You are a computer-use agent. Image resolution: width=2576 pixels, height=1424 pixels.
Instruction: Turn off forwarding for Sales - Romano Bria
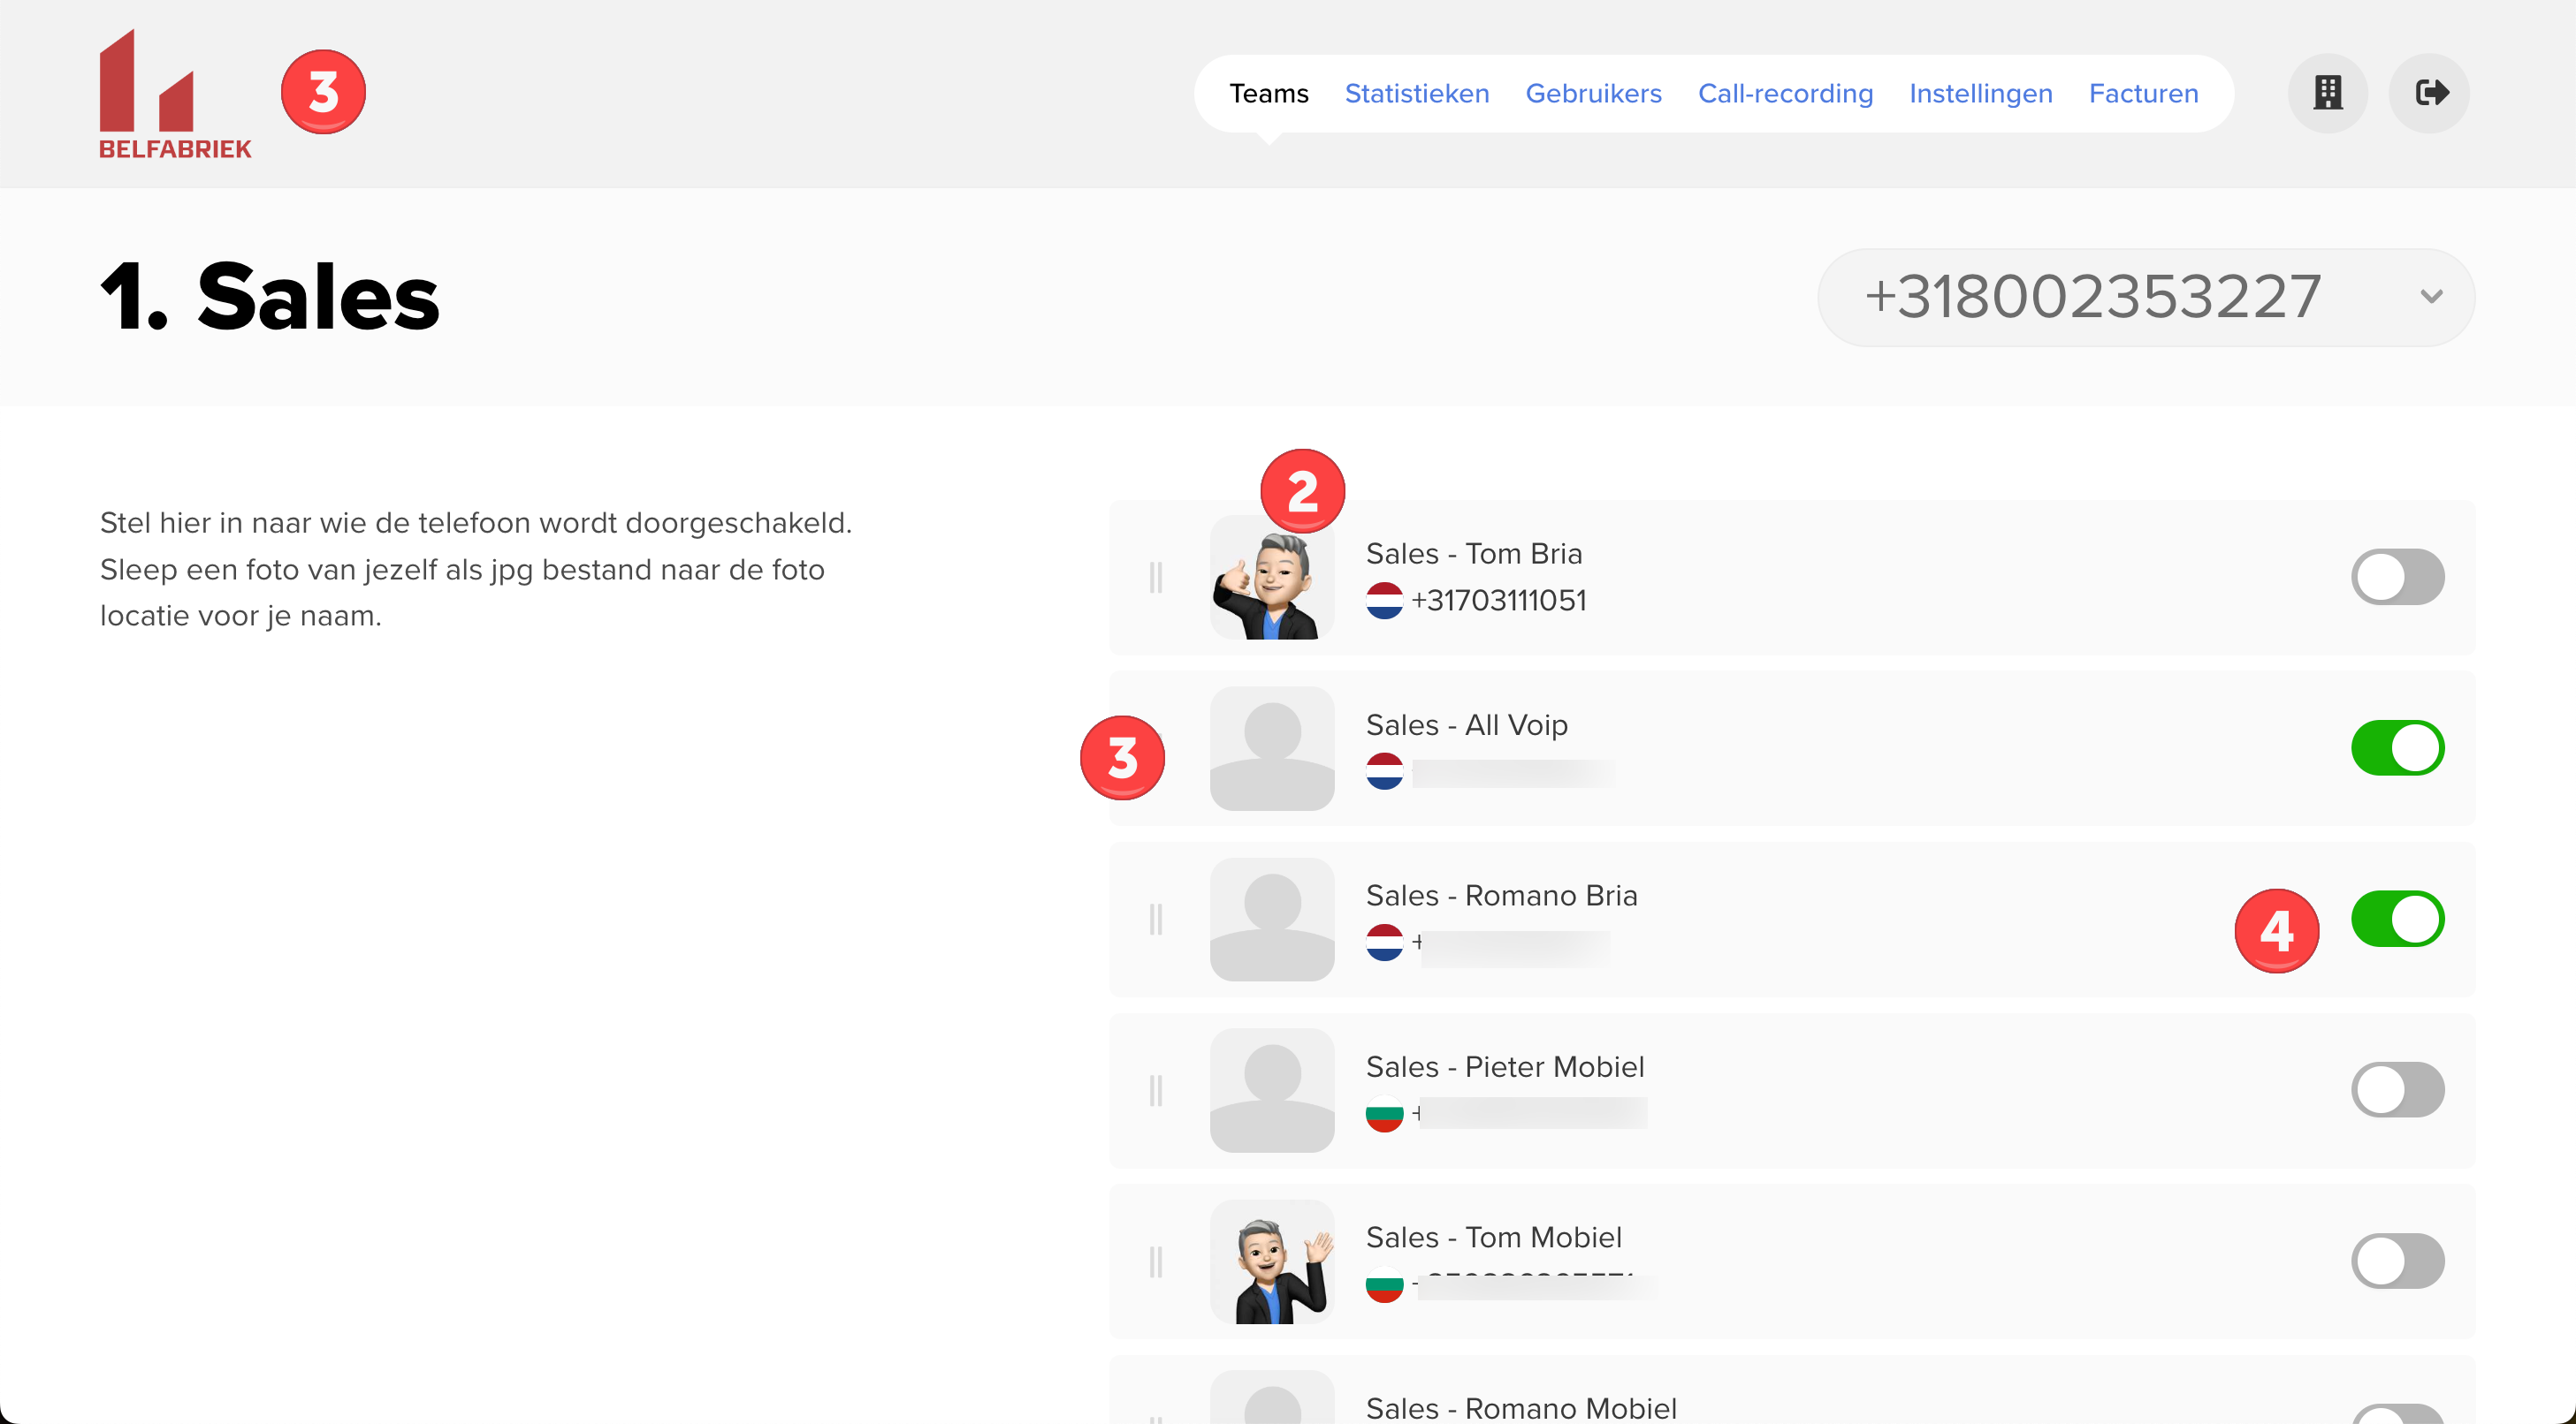pos(2398,919)
